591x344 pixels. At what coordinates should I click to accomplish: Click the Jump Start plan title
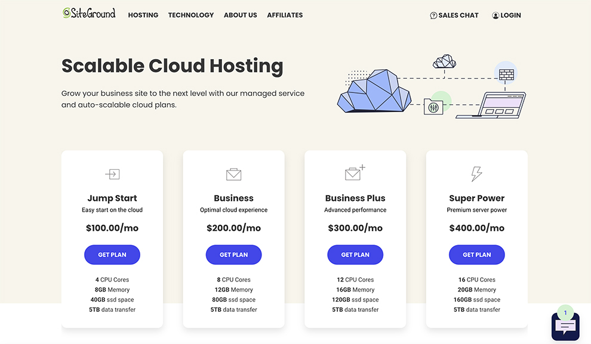pos(112,199)
